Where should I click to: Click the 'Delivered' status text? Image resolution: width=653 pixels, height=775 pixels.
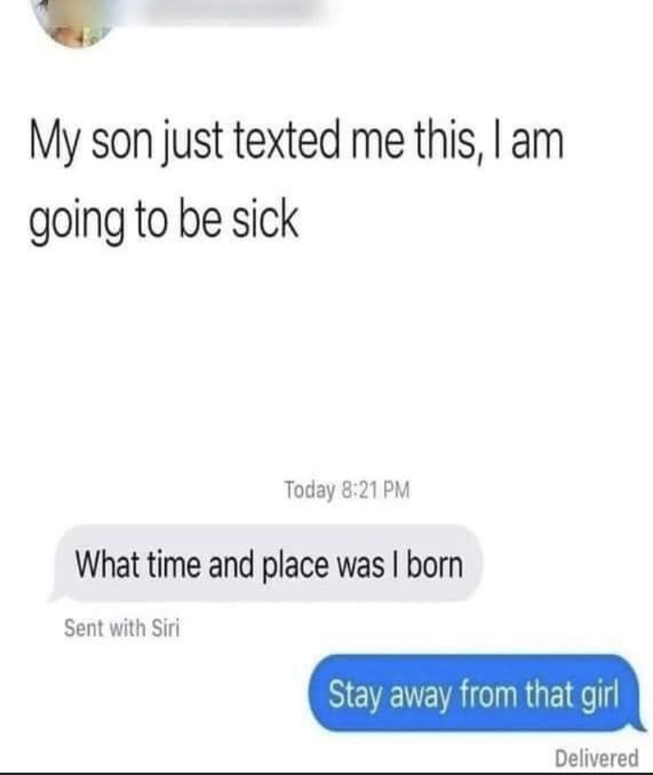tap(596, 758)
